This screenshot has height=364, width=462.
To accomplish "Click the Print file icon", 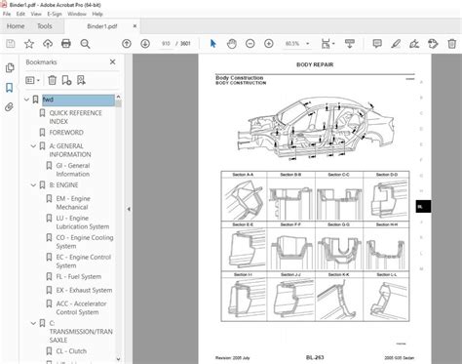I will pyautogui.click(x=66, y=44).
